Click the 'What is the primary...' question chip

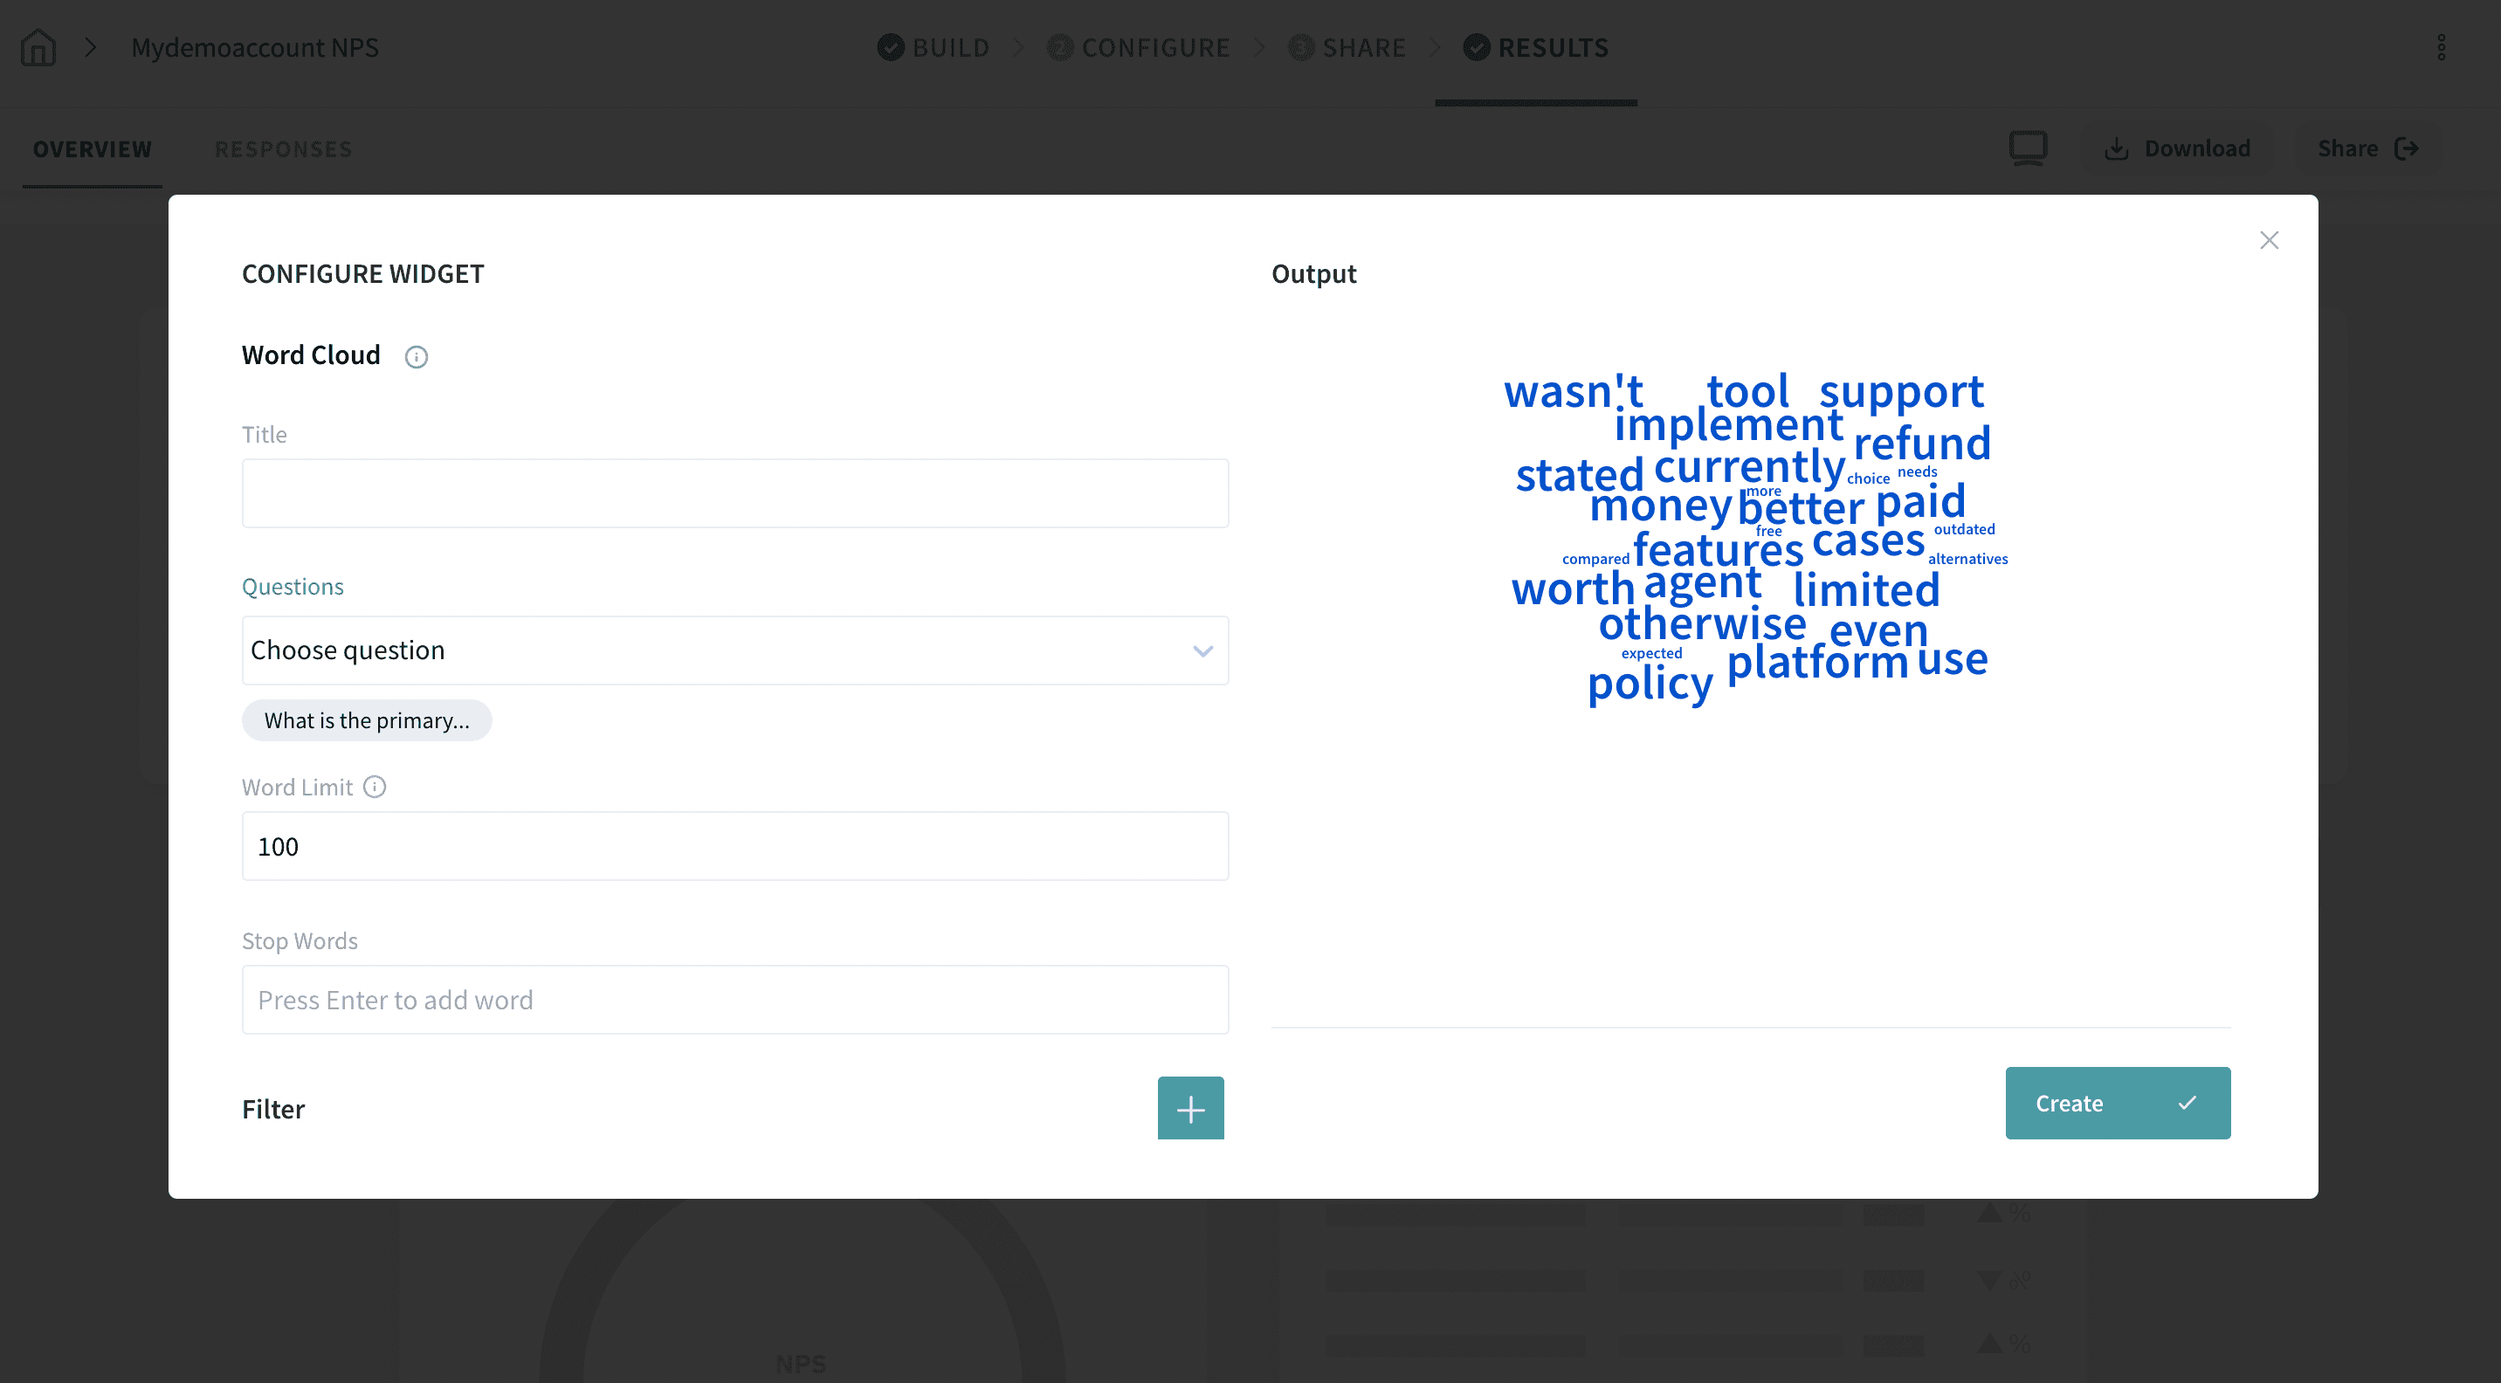point(367,720)
